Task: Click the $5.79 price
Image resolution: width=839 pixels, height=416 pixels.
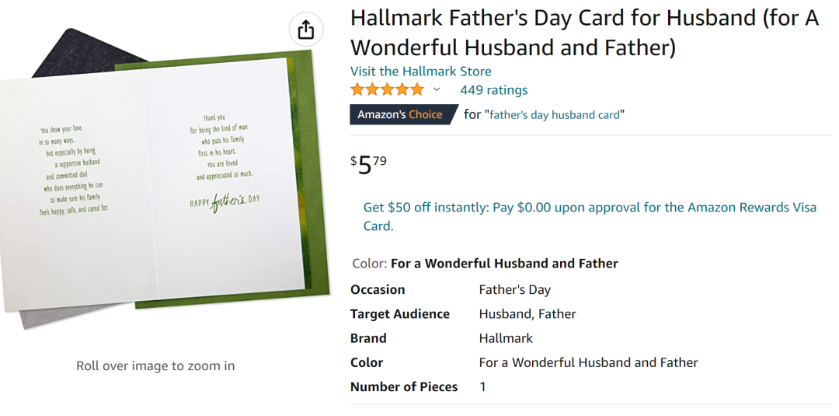Action: [x=368, y=164]
